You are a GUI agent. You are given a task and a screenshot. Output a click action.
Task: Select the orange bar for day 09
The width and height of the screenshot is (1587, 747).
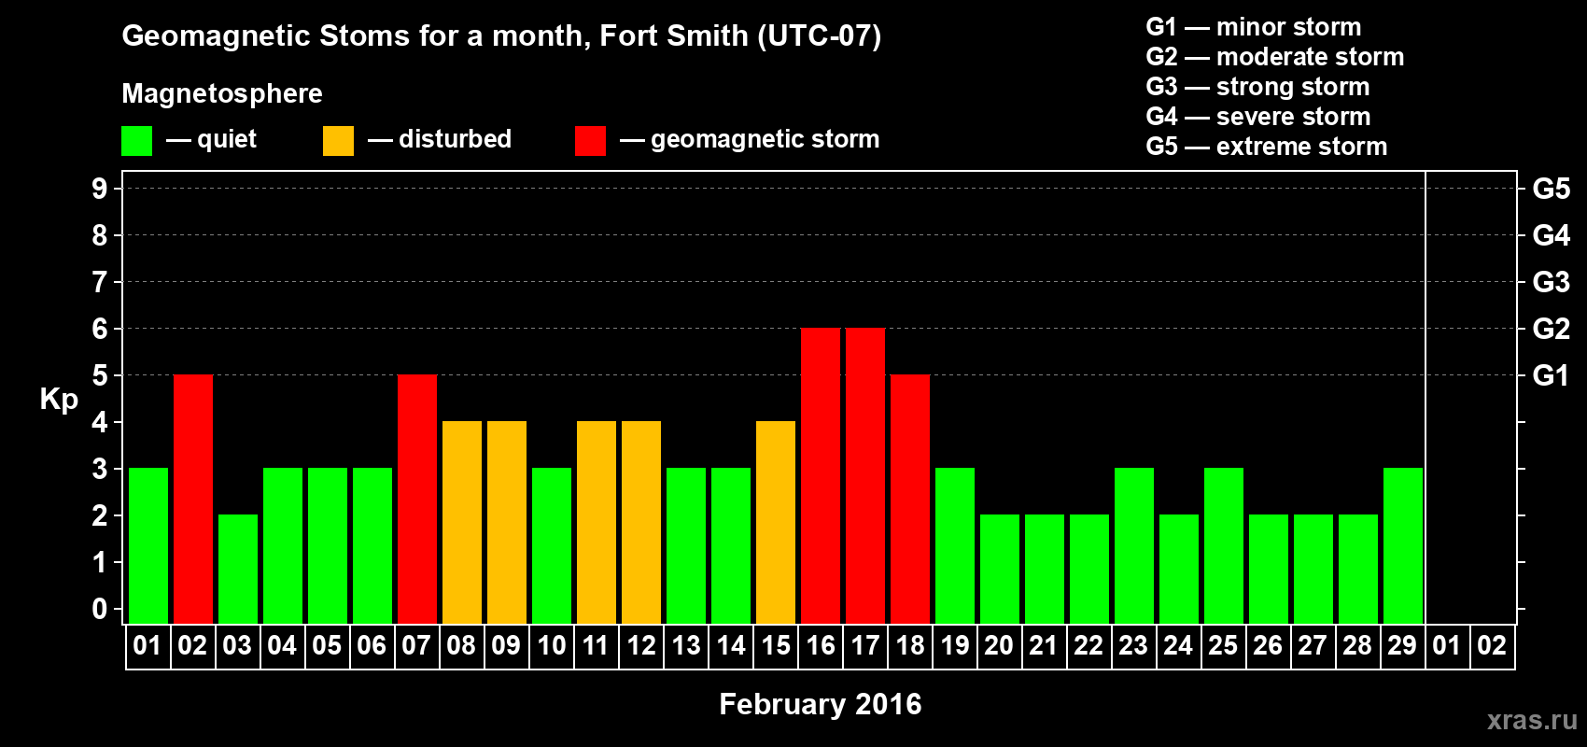pyautogui.click(x=507, y=523)
